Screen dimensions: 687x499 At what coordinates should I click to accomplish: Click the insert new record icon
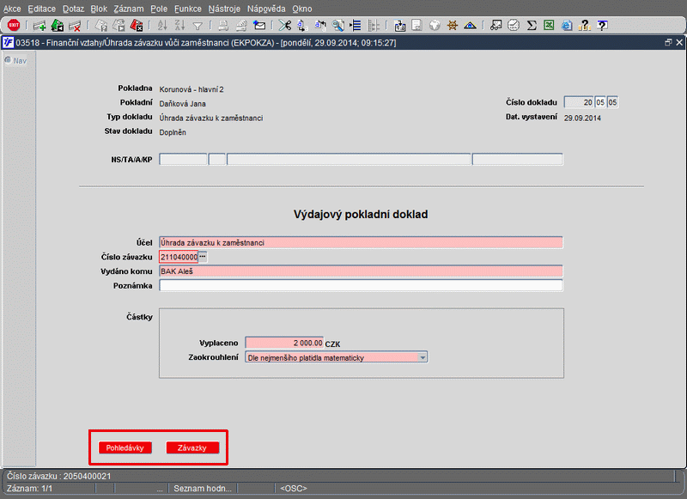(40, 26)
